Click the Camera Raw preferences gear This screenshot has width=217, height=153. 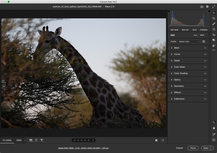pyautogui.click(x=207, y=6)
